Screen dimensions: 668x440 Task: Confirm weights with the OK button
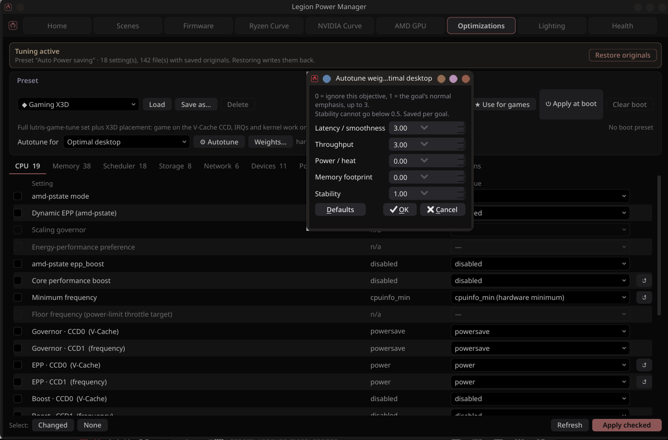tap(399, 210)
